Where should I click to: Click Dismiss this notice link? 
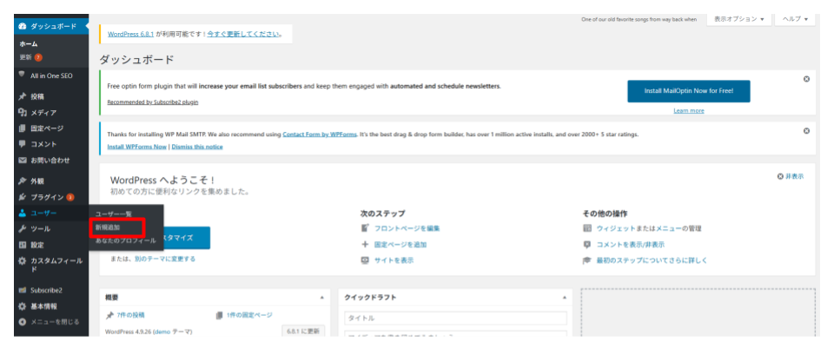point(197,147)
